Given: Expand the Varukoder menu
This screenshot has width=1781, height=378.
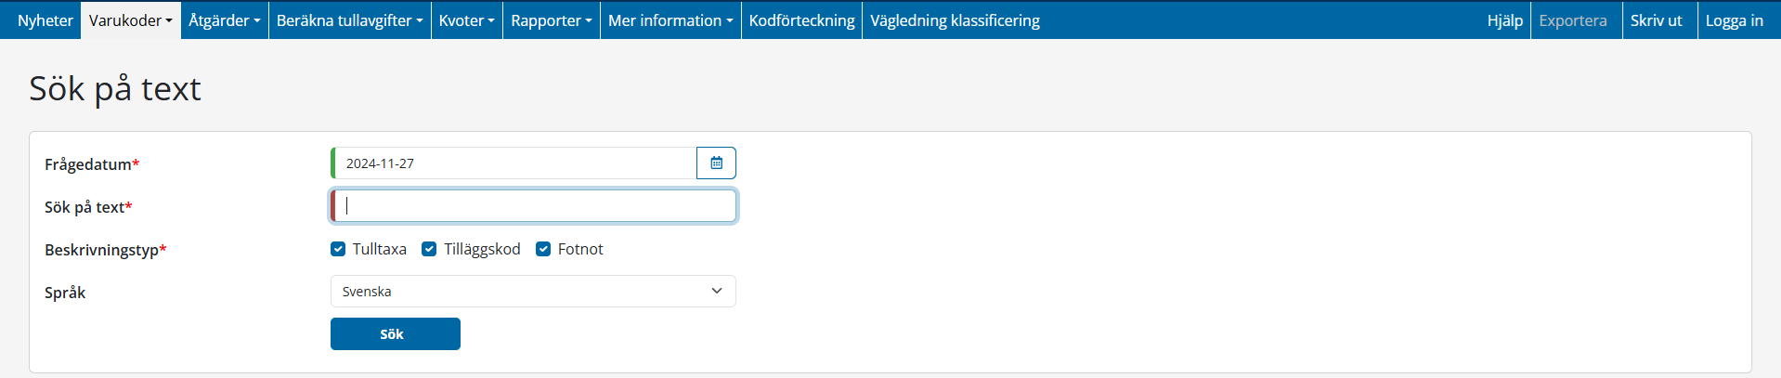Looking at the screenshot, I should click(131, 20).
